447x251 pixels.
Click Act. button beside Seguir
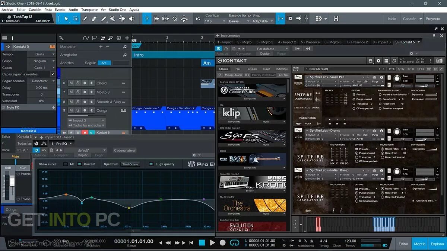click(105, 63)
